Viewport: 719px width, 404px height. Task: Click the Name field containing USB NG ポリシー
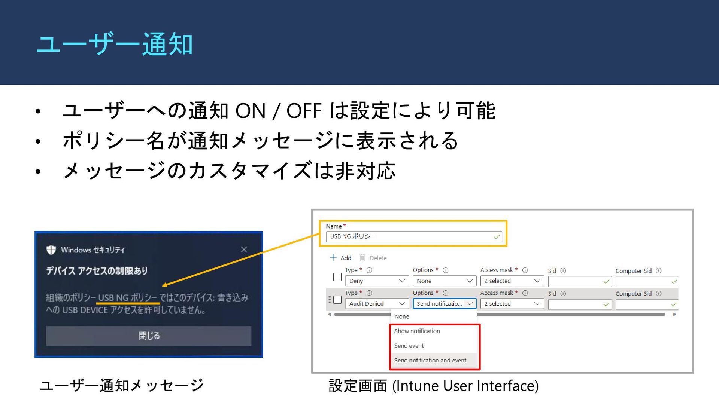414,236
